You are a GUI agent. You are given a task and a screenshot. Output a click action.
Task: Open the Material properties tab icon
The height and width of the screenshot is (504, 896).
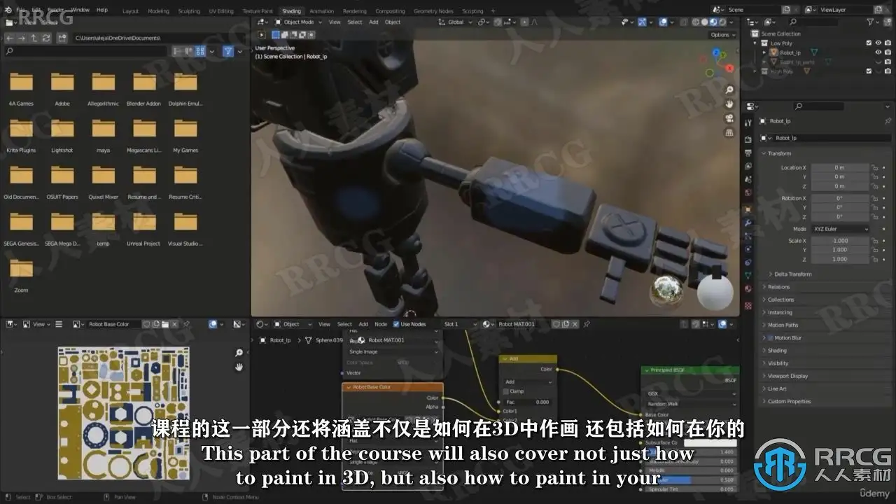coord(748,288)
